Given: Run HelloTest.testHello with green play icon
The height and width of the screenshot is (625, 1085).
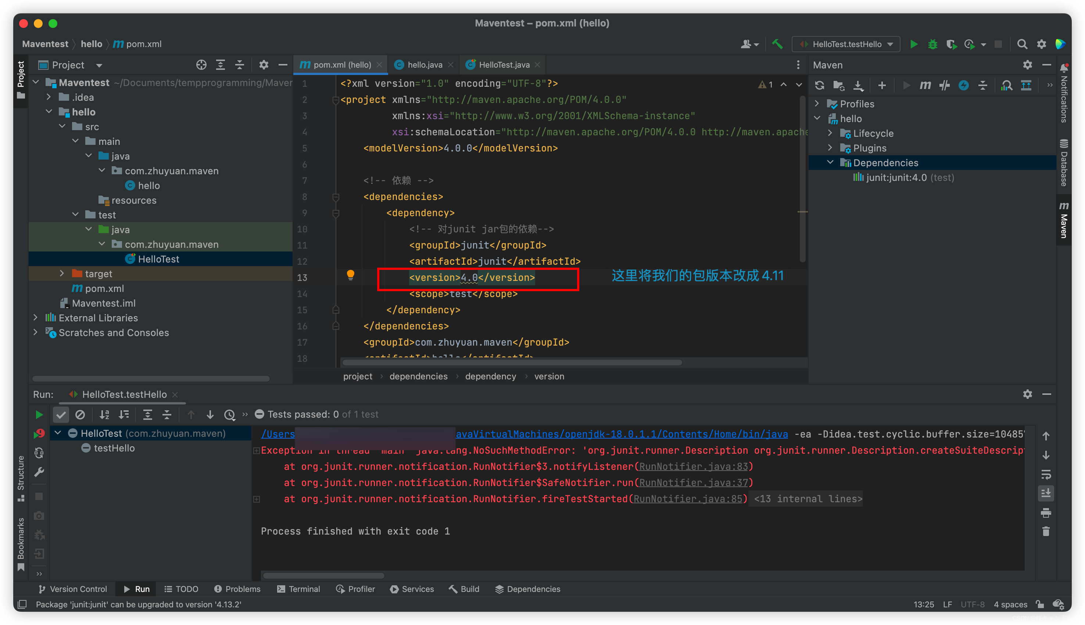Looking at the screenshot, I should coord(913,44).
